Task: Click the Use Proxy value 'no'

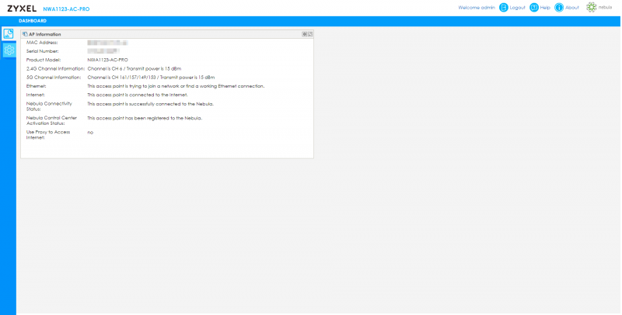Action: (90, 133)
